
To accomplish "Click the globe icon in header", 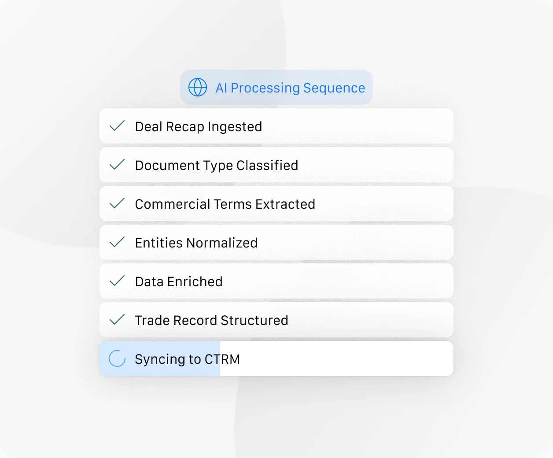I will (x=198, y=87).
